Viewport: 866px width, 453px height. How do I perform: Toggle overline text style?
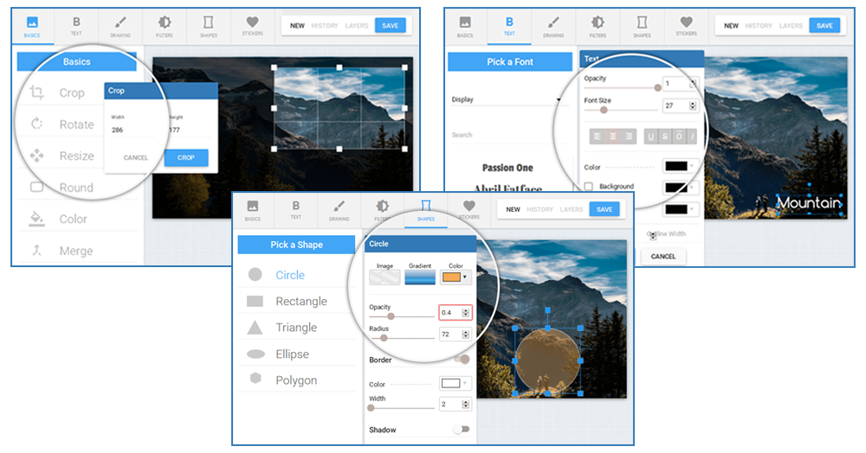pyautogui.click(x=679, y=136)
